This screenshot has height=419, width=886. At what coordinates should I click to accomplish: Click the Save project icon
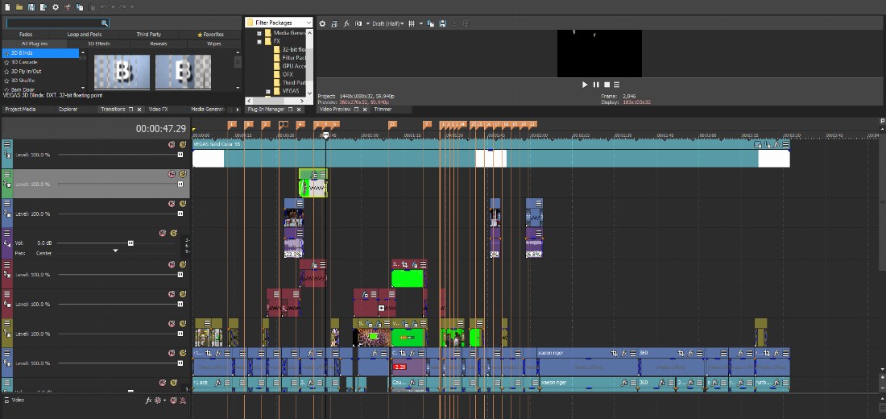pyautogui.click(x=31, y=6)
